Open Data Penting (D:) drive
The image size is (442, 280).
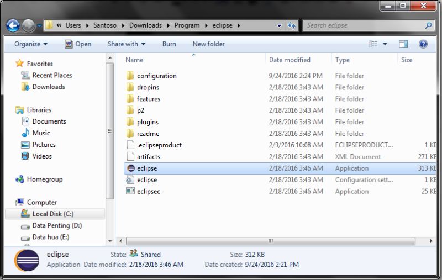tap(57, 225)
